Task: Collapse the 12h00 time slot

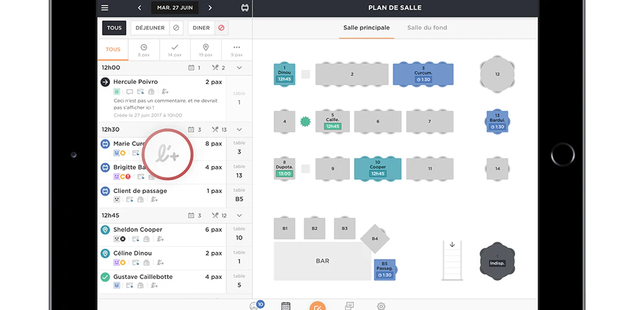Action: coord(239,68)
